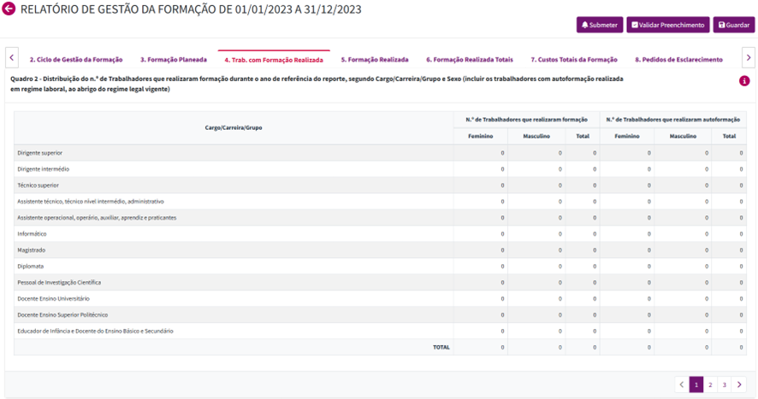Go to next page of pagination

click(x=740, y=385)
